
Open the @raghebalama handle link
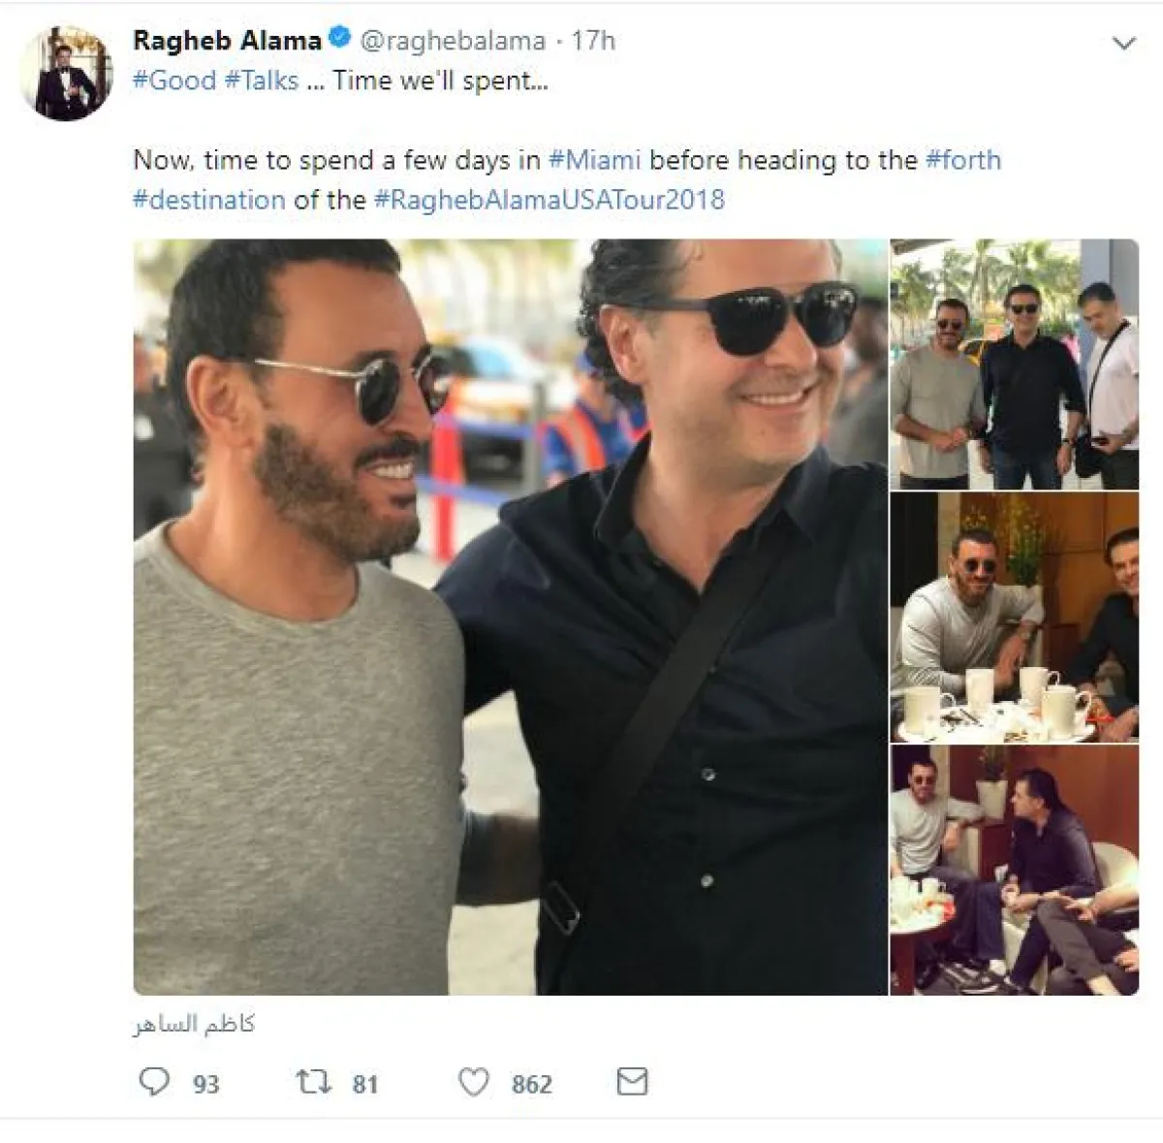pos(453,41)
